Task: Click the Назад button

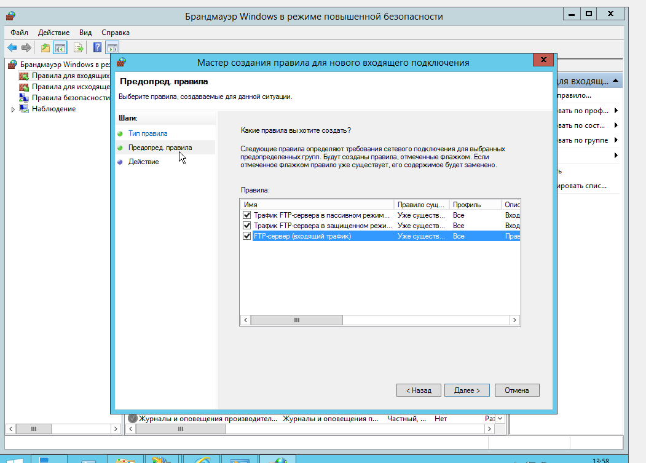Action: coord(419,390)
